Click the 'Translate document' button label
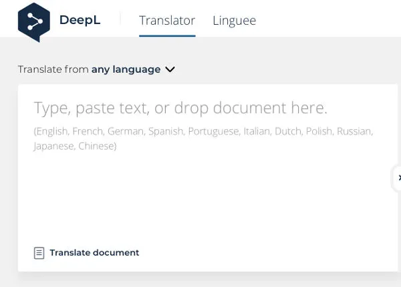Screen dimensions: 401x287 click(94, 253)
